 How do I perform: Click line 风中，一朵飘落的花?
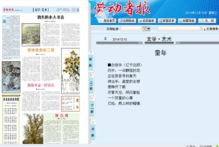[x=124, y=70]
